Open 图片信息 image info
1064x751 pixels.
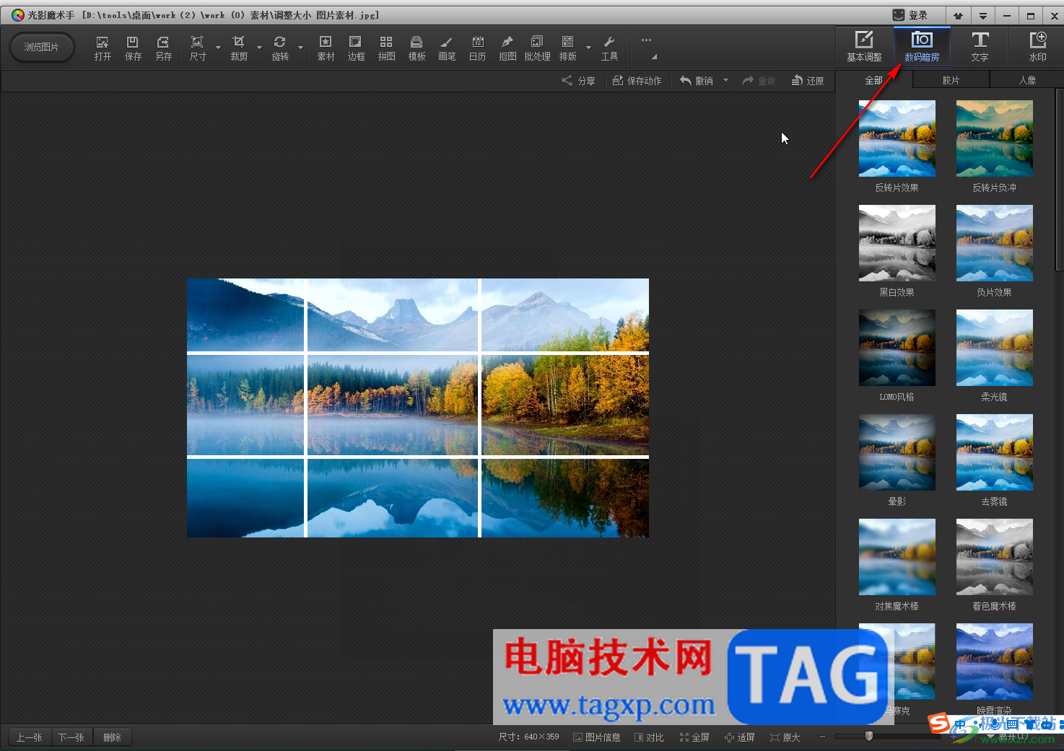[596, 737]
